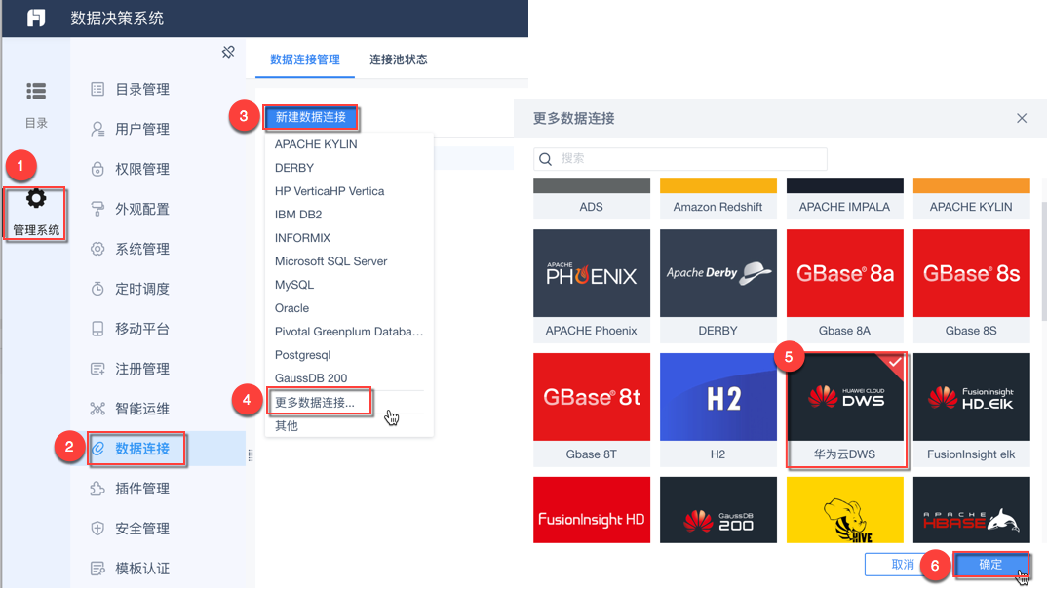Open the 目录 directory list icon

tap(36, 90)
